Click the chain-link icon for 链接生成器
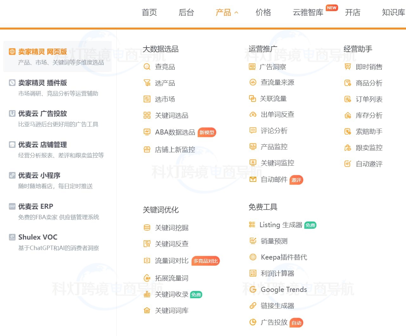This screenshot has width=406, height=336. 253,306
